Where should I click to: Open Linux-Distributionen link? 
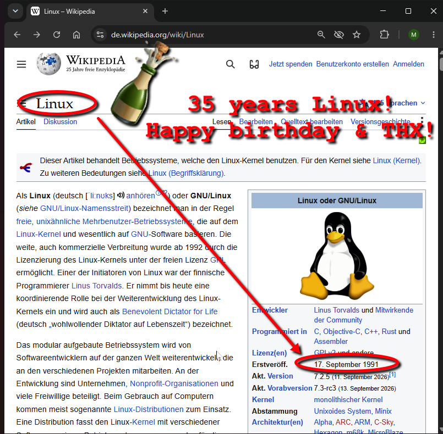click(149, 409)
